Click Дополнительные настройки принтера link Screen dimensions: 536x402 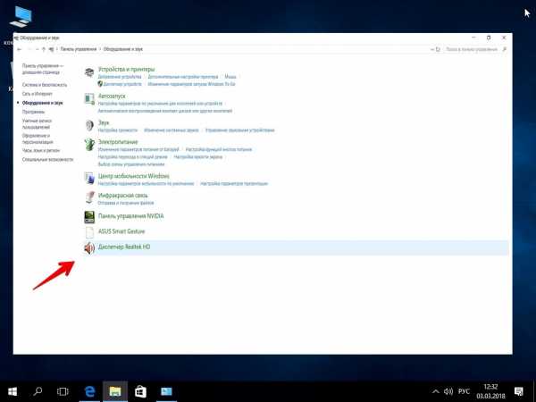click(x=183, y=77)
